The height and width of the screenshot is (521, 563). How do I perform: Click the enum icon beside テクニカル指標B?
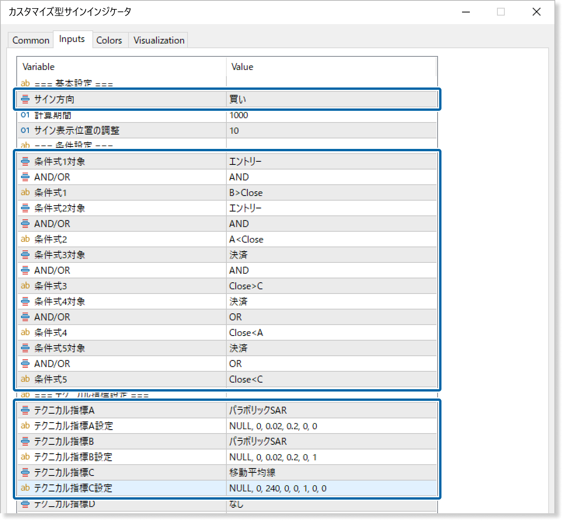click(25, 441)
